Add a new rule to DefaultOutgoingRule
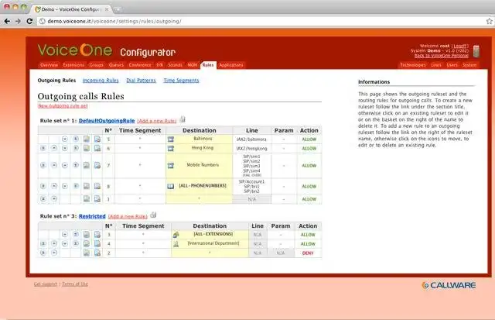495x320 pixels. click(157, 121)
